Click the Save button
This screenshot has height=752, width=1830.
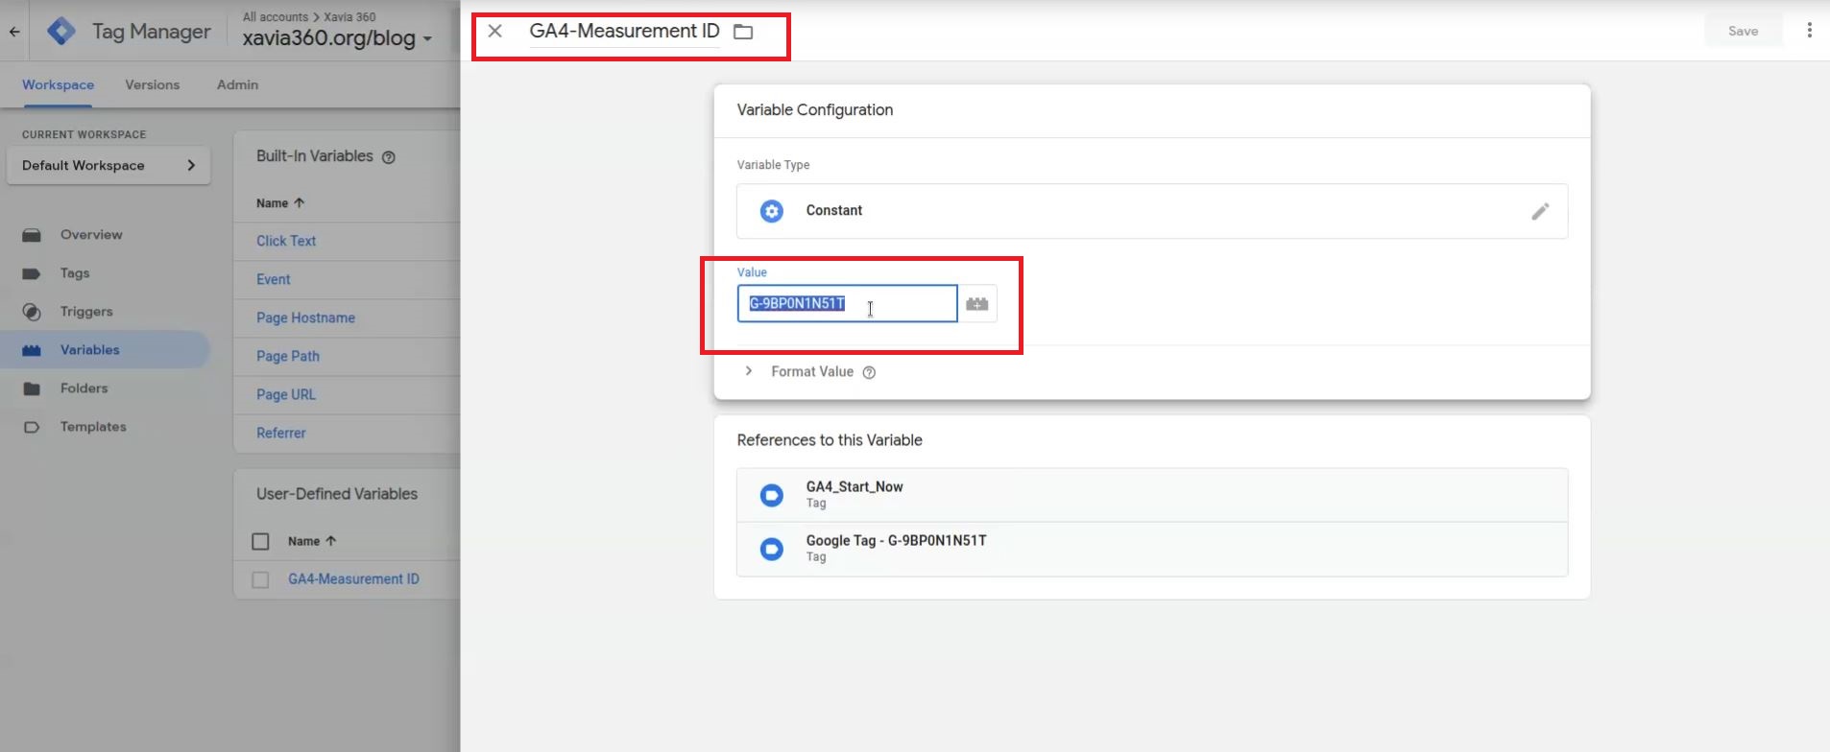pos(1743,31)
